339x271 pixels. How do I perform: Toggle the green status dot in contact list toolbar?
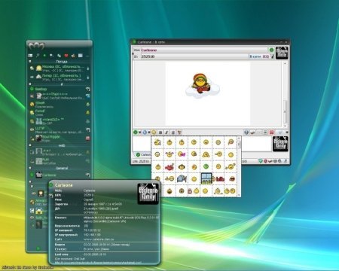(44, 56)
